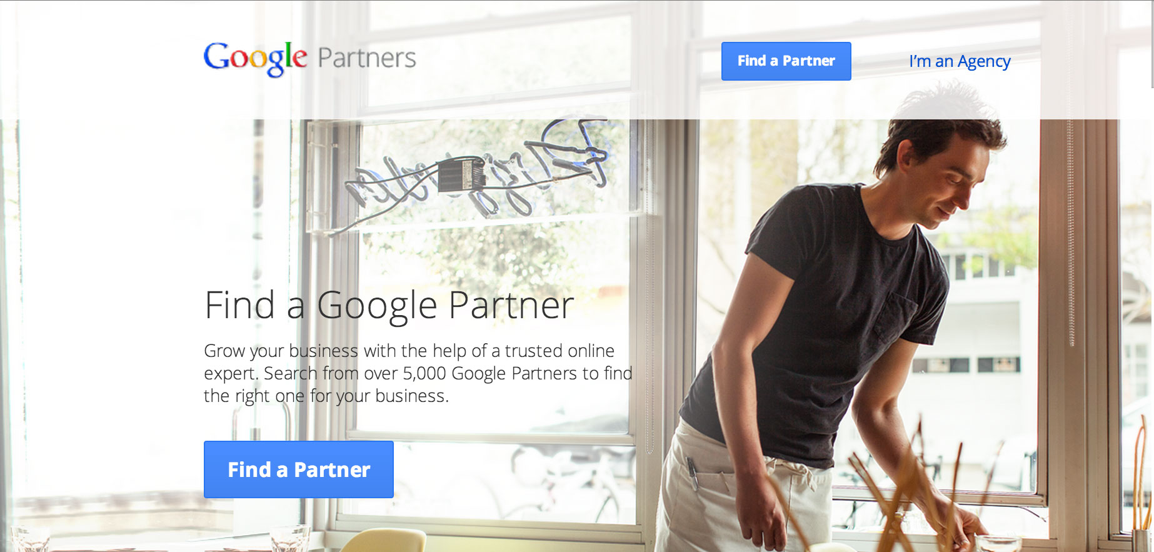Follow the I'm an Agency link
This screenshot has height=552, width=1154.
click(x=960, y=61)
